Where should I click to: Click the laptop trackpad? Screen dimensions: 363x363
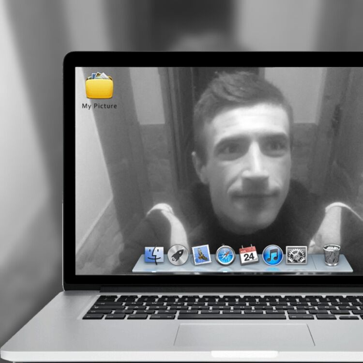[x=244, y=335]
